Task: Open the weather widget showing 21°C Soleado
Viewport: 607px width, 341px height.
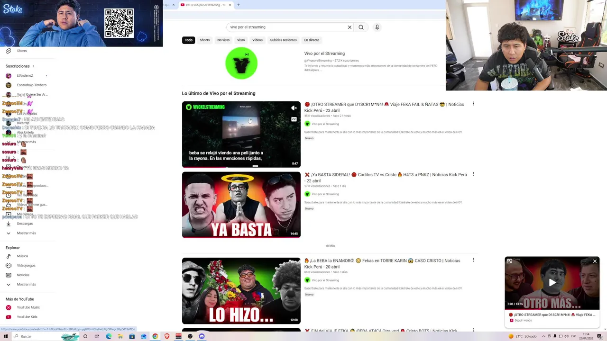Action: point(522,336)
